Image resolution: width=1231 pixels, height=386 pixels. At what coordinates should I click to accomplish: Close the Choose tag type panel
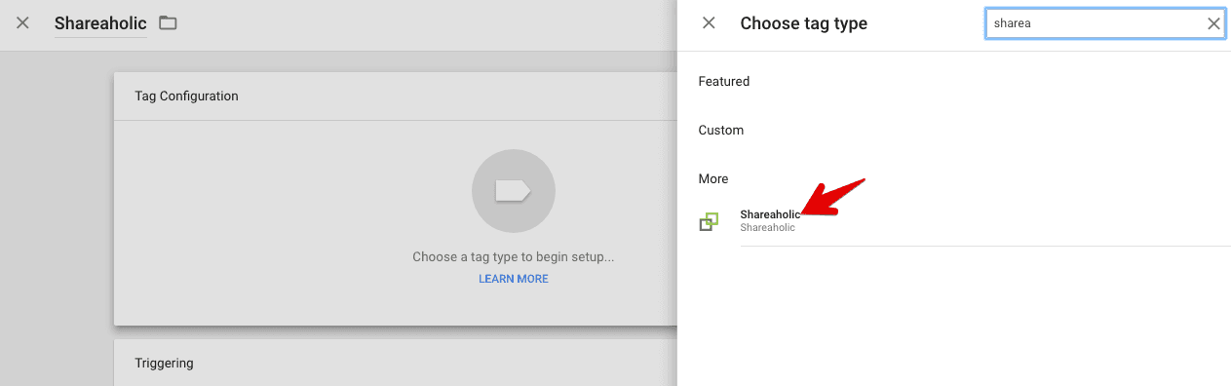[x=709, y=22]
